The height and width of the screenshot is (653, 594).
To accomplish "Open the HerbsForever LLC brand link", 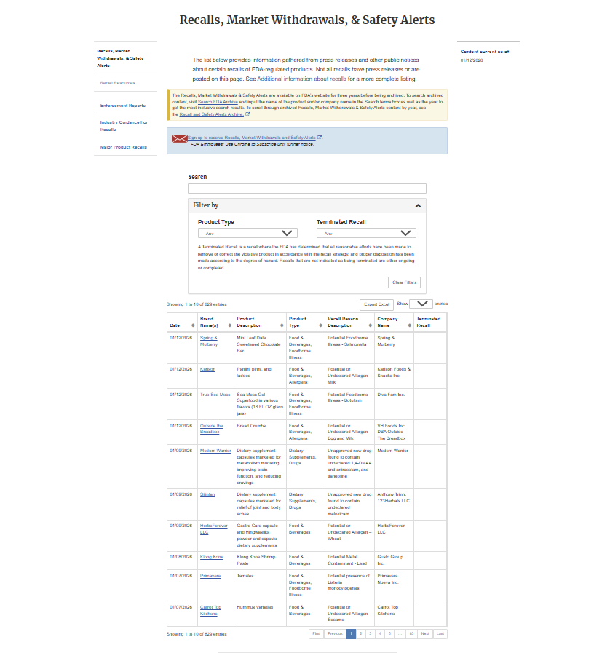I will point(214,529).
